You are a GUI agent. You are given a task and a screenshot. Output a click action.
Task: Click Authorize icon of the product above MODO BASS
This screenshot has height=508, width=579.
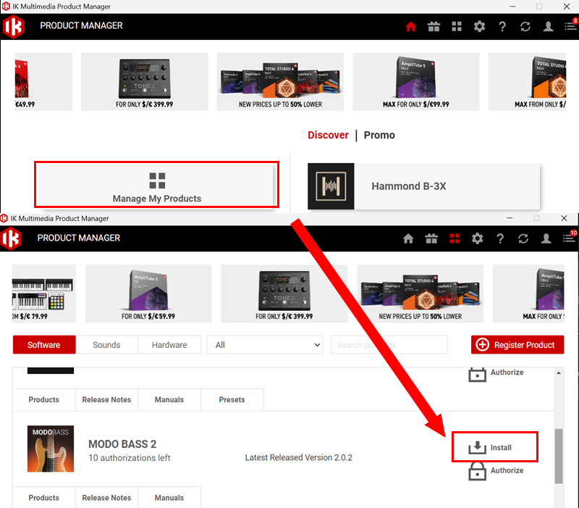point(477,375)
